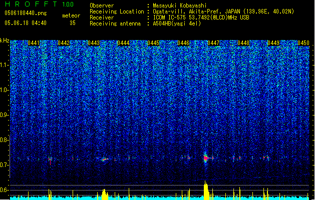
Task: Click the A504HB(yagi 4el) antenna text
Action: 177,23
